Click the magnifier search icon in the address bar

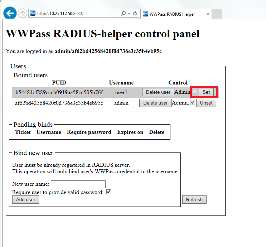point(124,14)
